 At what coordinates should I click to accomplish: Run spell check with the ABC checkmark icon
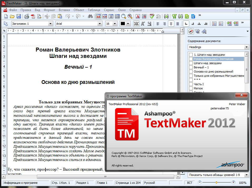point(152,16)
